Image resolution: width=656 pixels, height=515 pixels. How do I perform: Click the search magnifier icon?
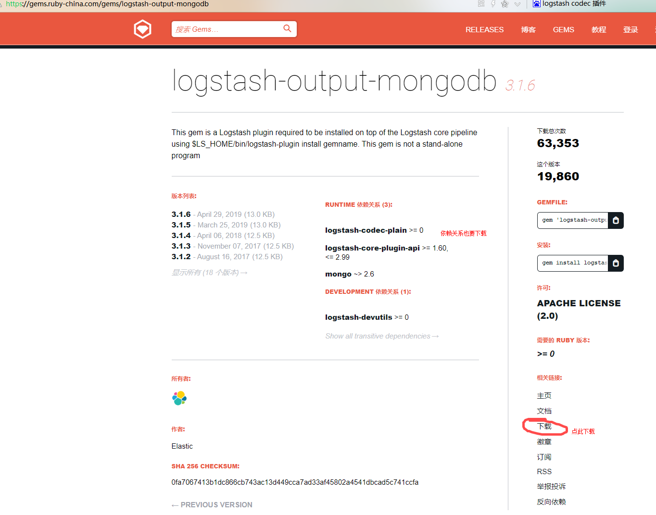[x=287, y=29]
